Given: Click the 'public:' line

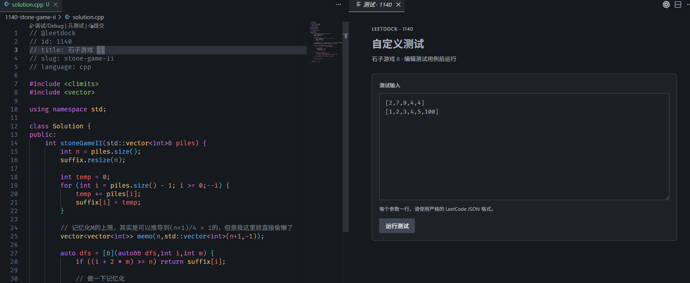Looking at the screenshot, I should (x=43, y=135).
